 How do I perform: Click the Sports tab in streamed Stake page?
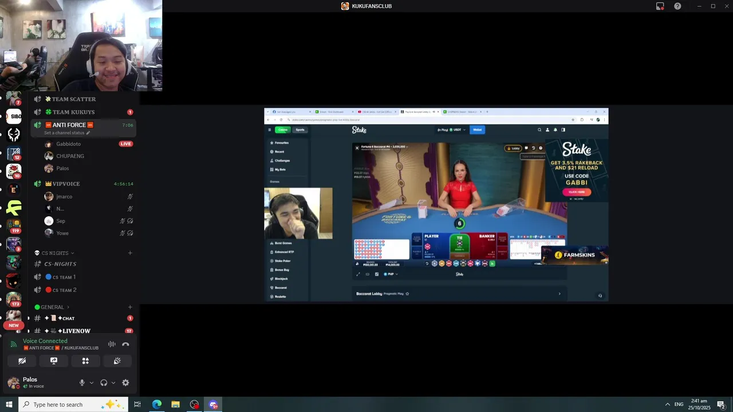pos(300,130)
